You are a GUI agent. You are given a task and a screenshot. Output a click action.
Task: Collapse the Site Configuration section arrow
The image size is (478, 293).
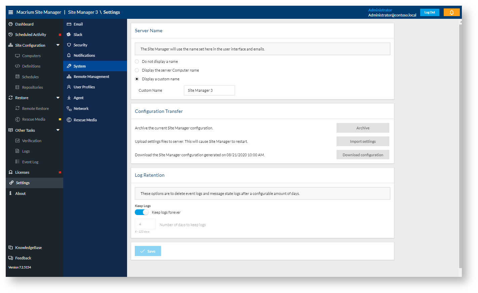pos(58,45)
